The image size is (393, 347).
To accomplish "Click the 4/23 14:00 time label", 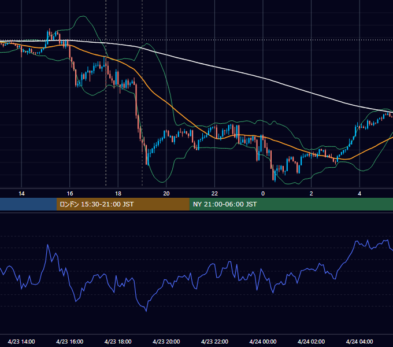I will (x=21, y=341).
